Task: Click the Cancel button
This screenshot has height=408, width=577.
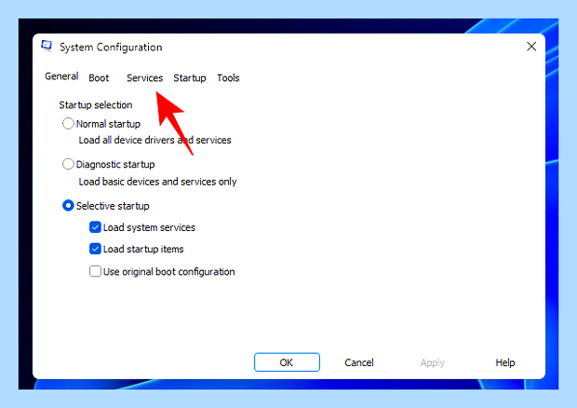Action: click(x=359, y=362)
